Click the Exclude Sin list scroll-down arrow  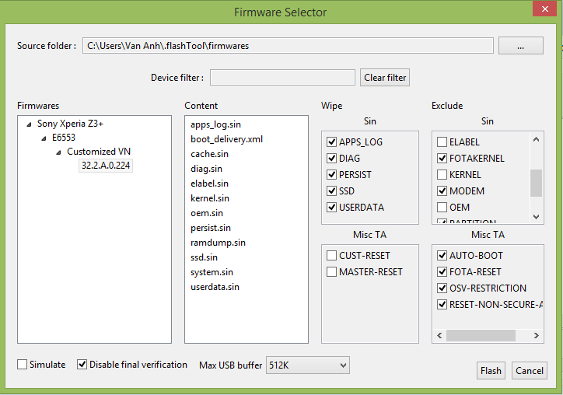click(536, 217)
